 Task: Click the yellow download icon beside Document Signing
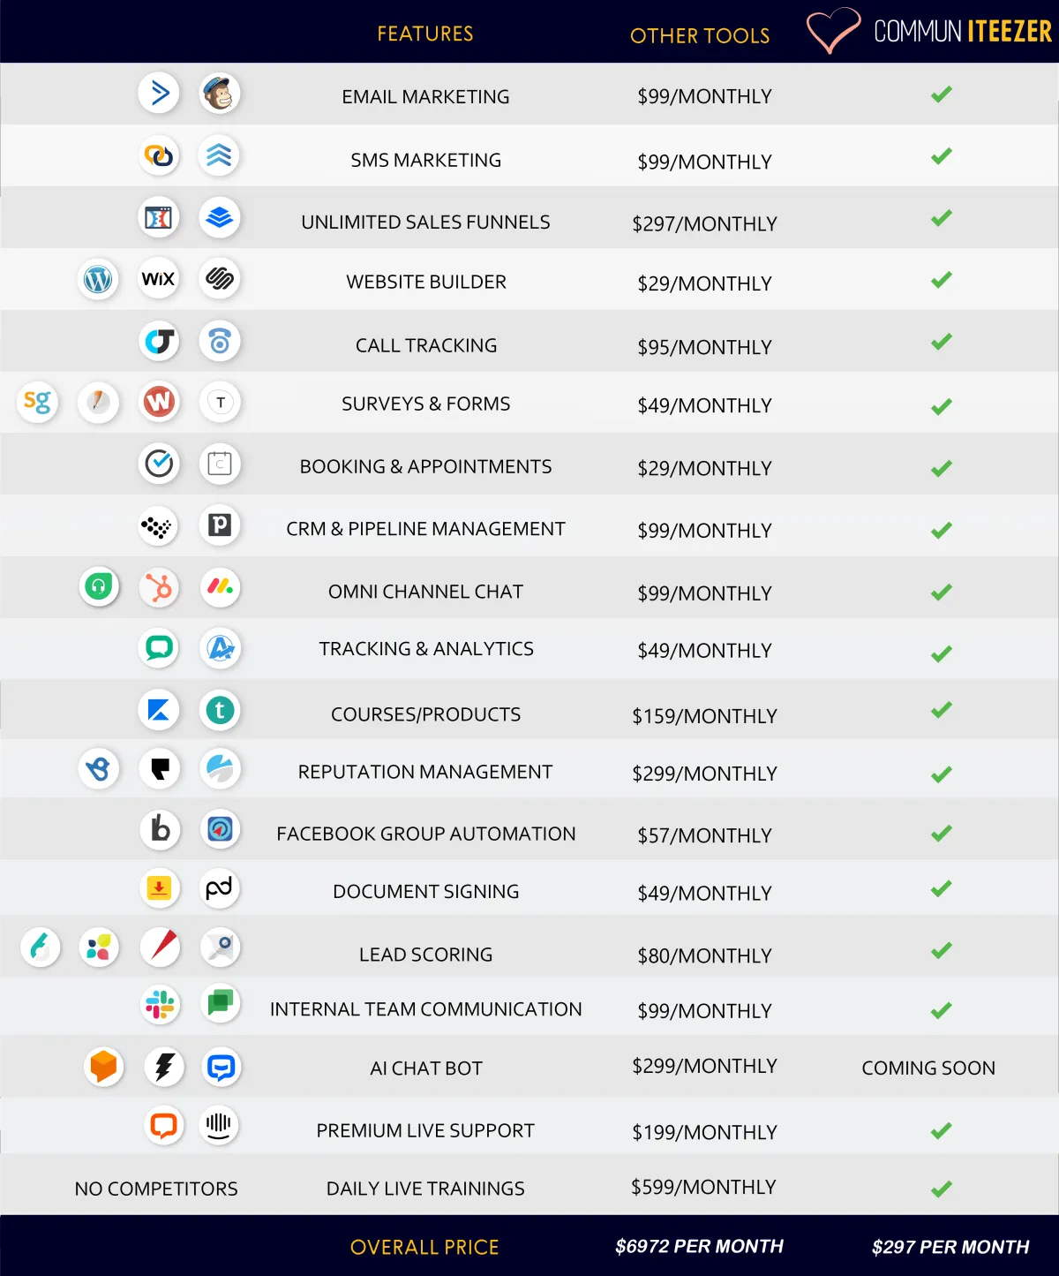pyautogui.click(x=159, y=888)
